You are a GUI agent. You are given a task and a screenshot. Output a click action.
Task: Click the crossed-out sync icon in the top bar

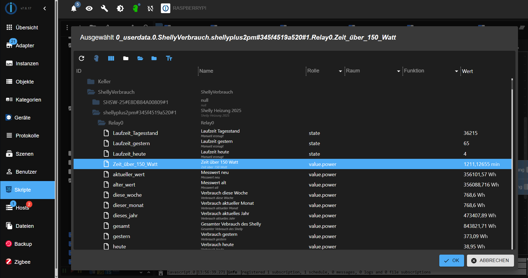[x=150, y=8]
